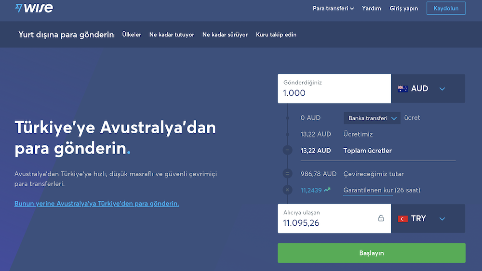Click the 11,2439 exchange rate value

click(311, 190)
